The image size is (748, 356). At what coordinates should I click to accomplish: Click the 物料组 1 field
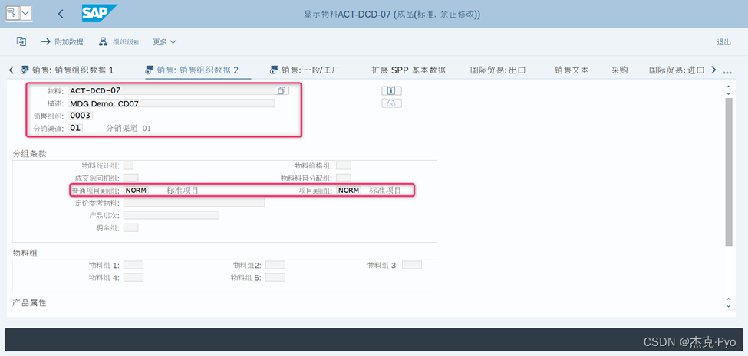(133, 265)
